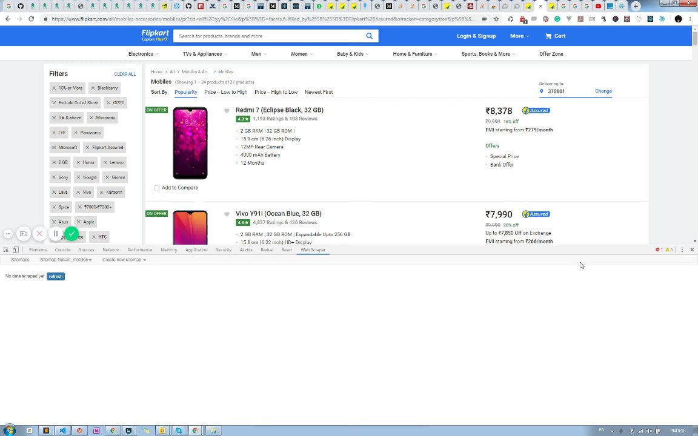Click the refresh button in Web Scraper
Viewport: 698px width, 436px height.
pyautogui.click(x=56, y=277)
